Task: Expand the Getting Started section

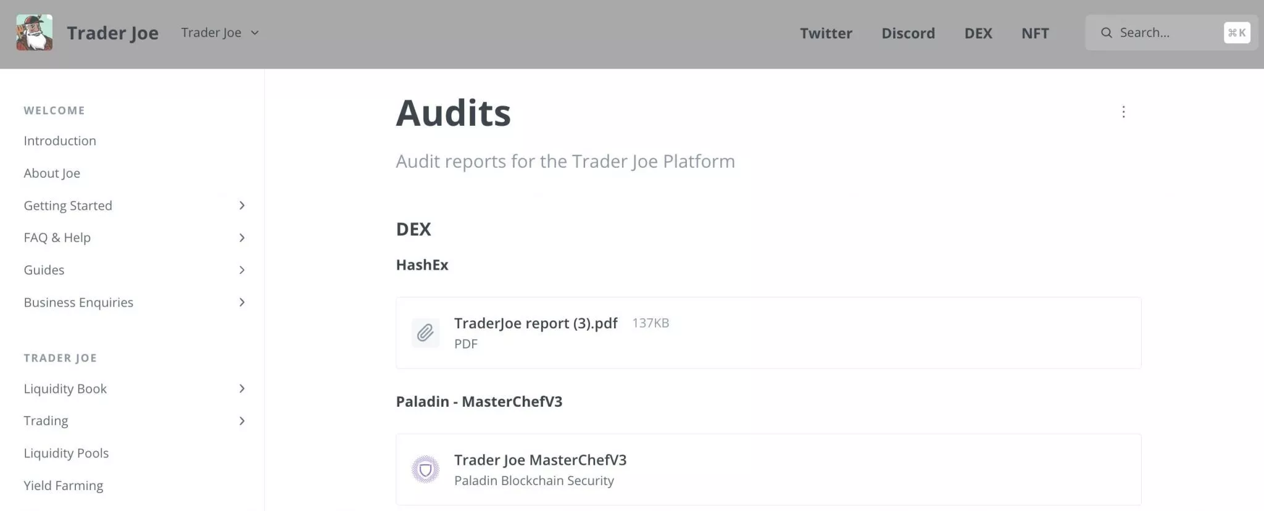Action: (x=242, y=206)
